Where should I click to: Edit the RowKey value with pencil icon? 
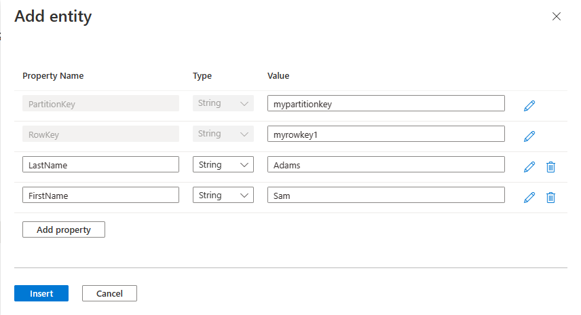(x=529, y=136)
